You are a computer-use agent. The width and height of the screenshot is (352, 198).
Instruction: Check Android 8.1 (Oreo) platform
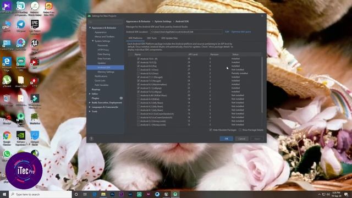(x=138, y=70)
